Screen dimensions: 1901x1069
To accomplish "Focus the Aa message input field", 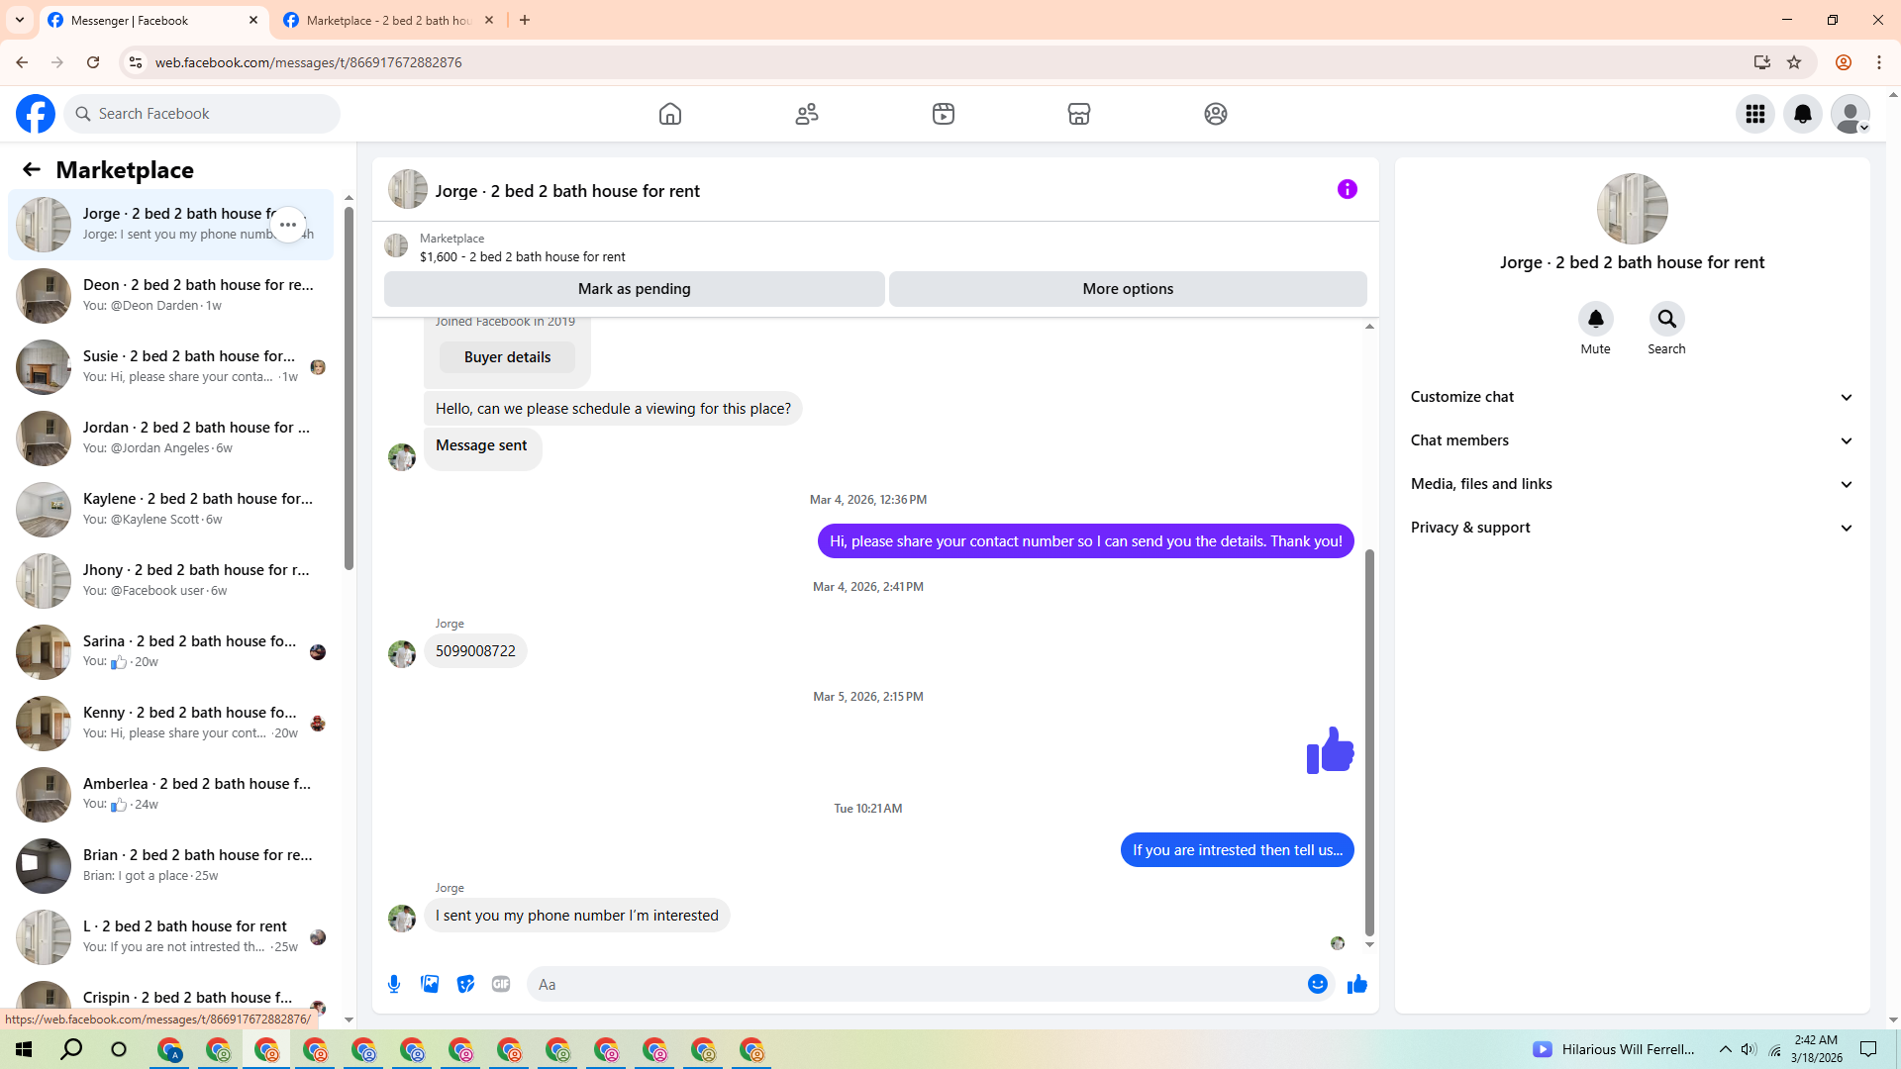I will click(916, 984).
